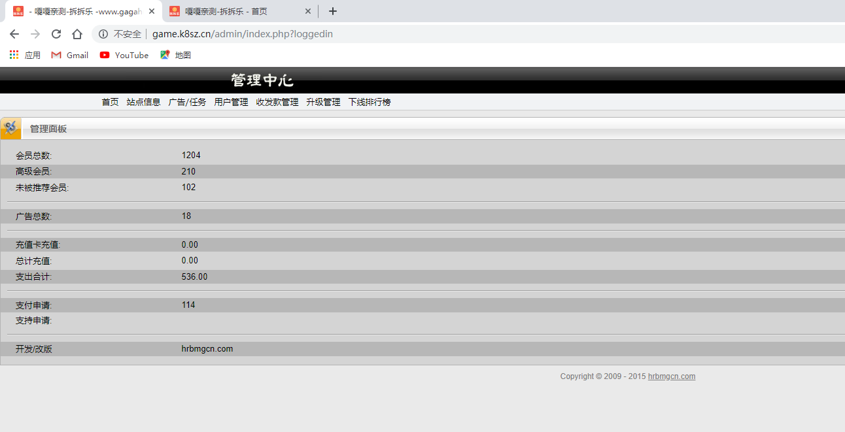Open the Gmail bookmark
845x432 pixels.
[x=70, y=56]
